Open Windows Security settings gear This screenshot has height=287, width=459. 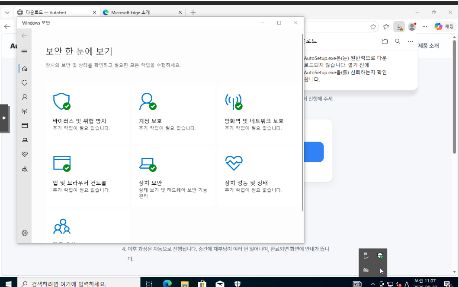click(25, 233)
